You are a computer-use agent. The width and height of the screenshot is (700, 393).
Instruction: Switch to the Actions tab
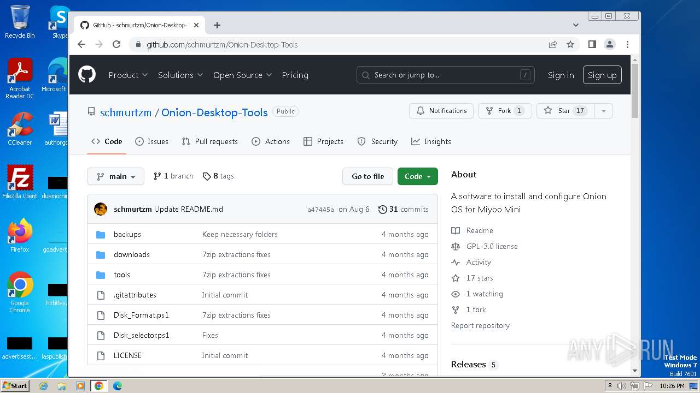(x=271, y=141)
